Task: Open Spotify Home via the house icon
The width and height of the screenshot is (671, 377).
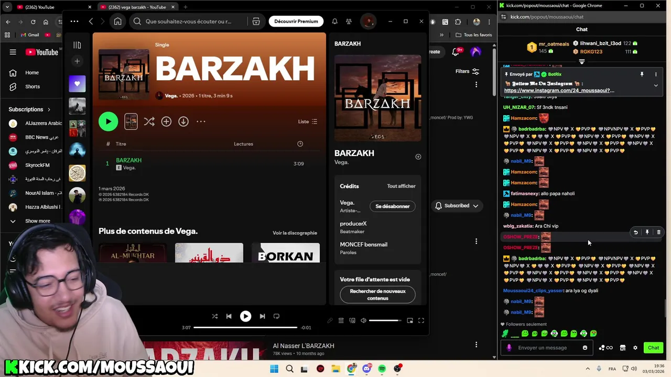Action: click(118, 21)
